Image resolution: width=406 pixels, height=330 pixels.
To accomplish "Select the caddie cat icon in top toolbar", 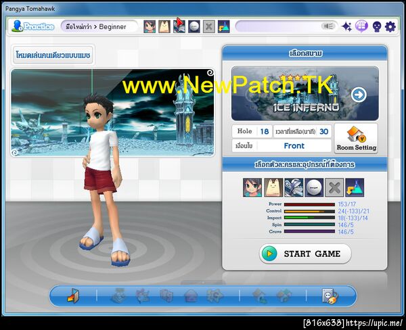I will [x=164, y=26].
